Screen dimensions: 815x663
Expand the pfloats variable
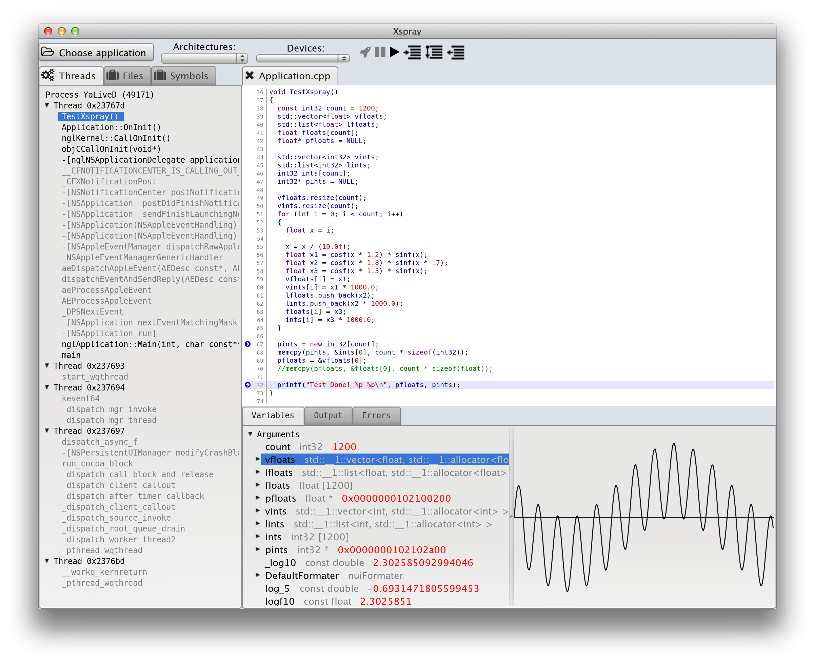tap(258, 498)
